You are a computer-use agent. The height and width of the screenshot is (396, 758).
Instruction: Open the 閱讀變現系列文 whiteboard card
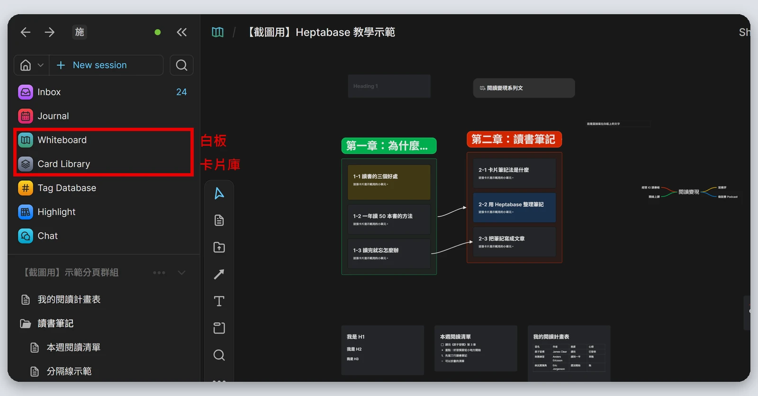pos(524,88)
